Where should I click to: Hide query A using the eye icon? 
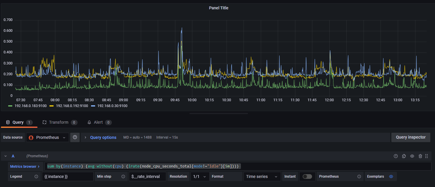pos(412,156)
